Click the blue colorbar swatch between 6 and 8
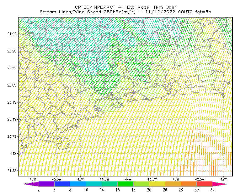Image resolution: width=251 pixels, height=193 pixels. tap(62, 184)
